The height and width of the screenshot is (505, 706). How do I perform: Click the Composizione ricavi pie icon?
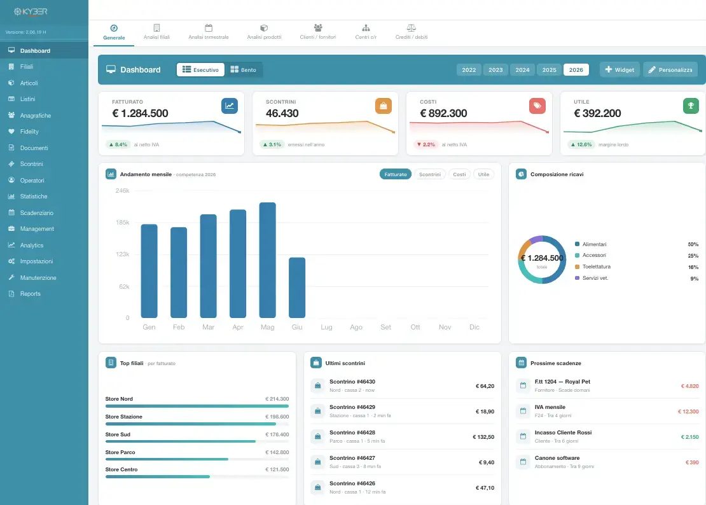[x=521, y=174]
